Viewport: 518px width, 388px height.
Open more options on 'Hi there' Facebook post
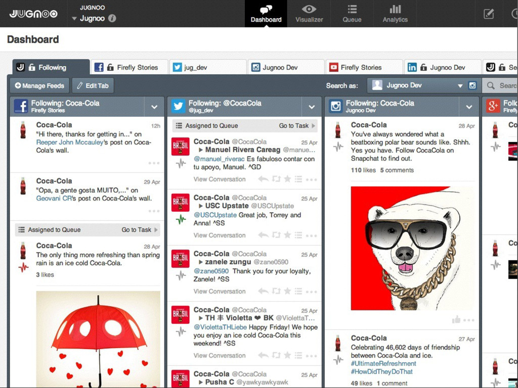(154, 163)
